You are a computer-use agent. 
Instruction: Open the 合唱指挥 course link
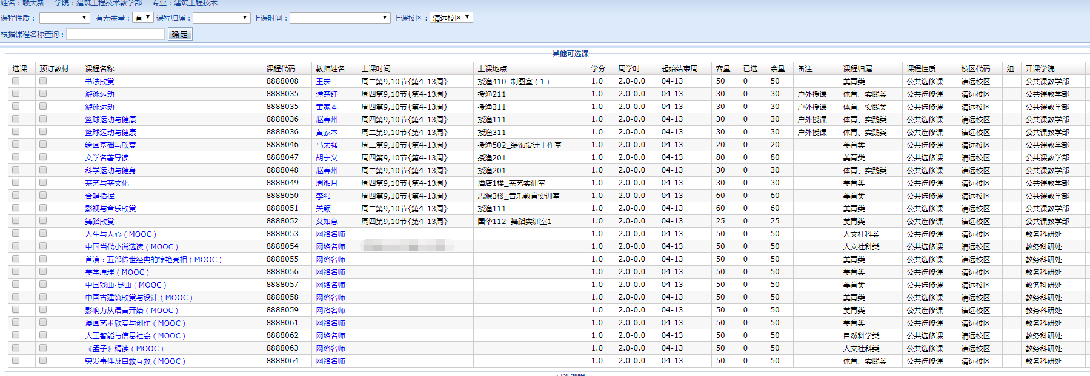99,196
